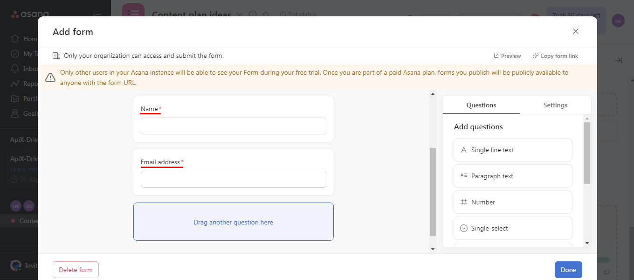Click the form area scrollbar thumb

point(433,191)
